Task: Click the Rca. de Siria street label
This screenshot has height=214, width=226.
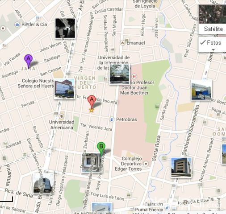Action: pyautogui.click(x=19, y=193)
